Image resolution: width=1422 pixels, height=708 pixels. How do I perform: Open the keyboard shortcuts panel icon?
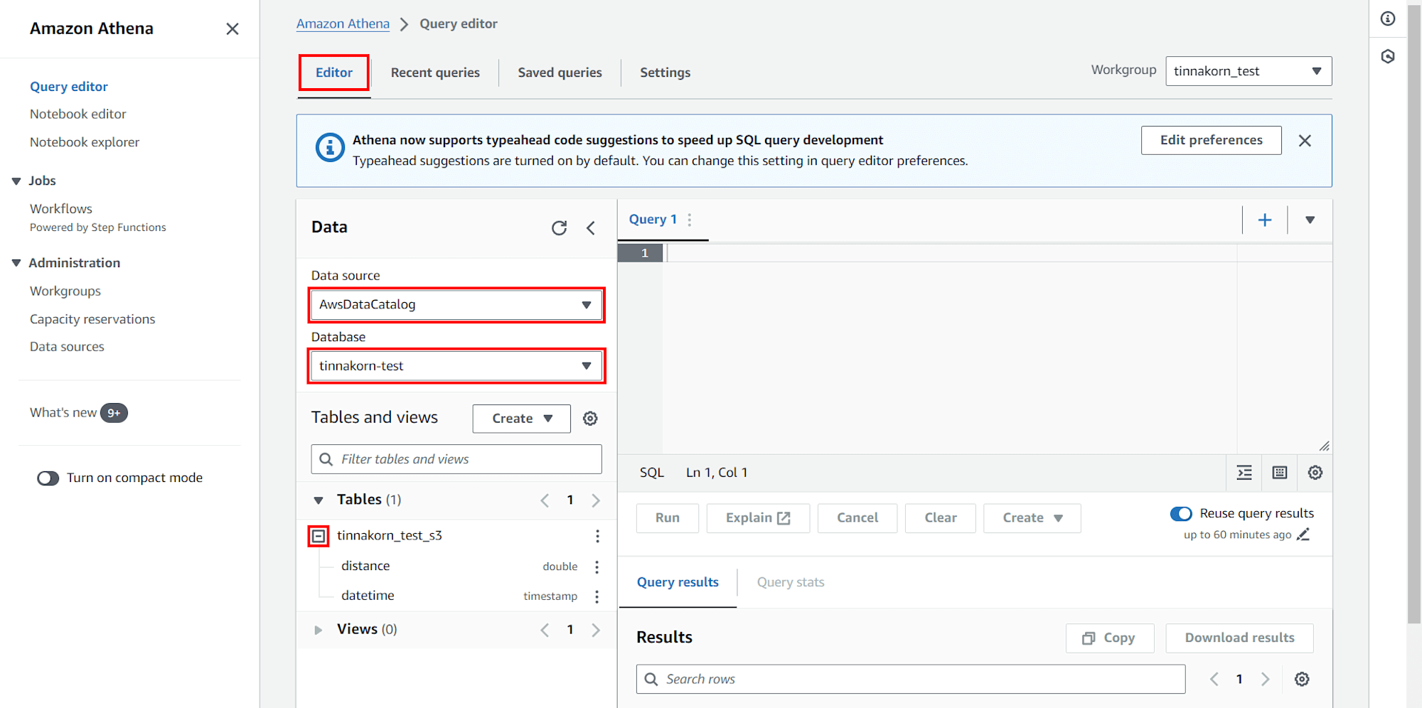pos(1280,473)
